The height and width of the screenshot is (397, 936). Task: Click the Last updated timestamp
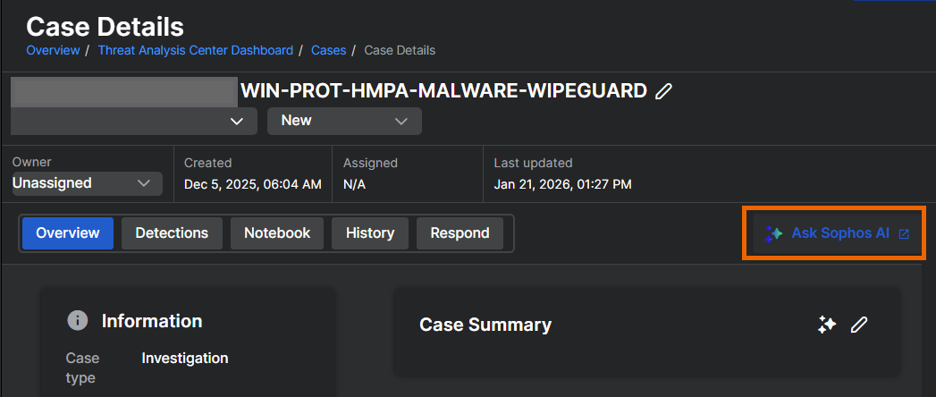562,184
